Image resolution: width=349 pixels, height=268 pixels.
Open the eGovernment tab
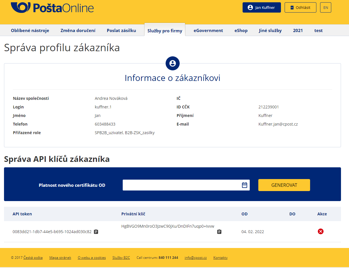click(x=208, y=31)
